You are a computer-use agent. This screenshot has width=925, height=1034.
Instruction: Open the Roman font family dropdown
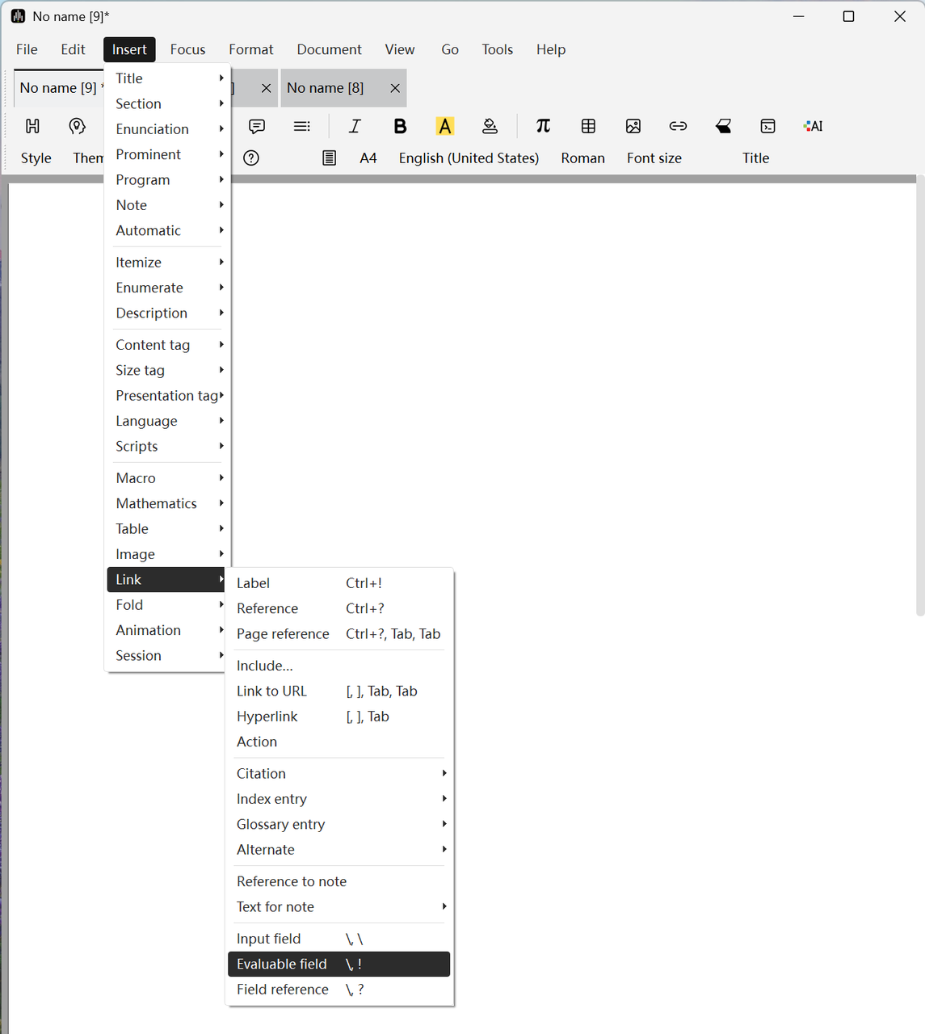pos(582,158)
